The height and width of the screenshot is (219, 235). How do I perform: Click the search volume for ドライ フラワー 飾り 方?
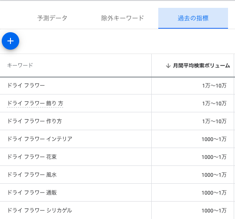(215, 104)
